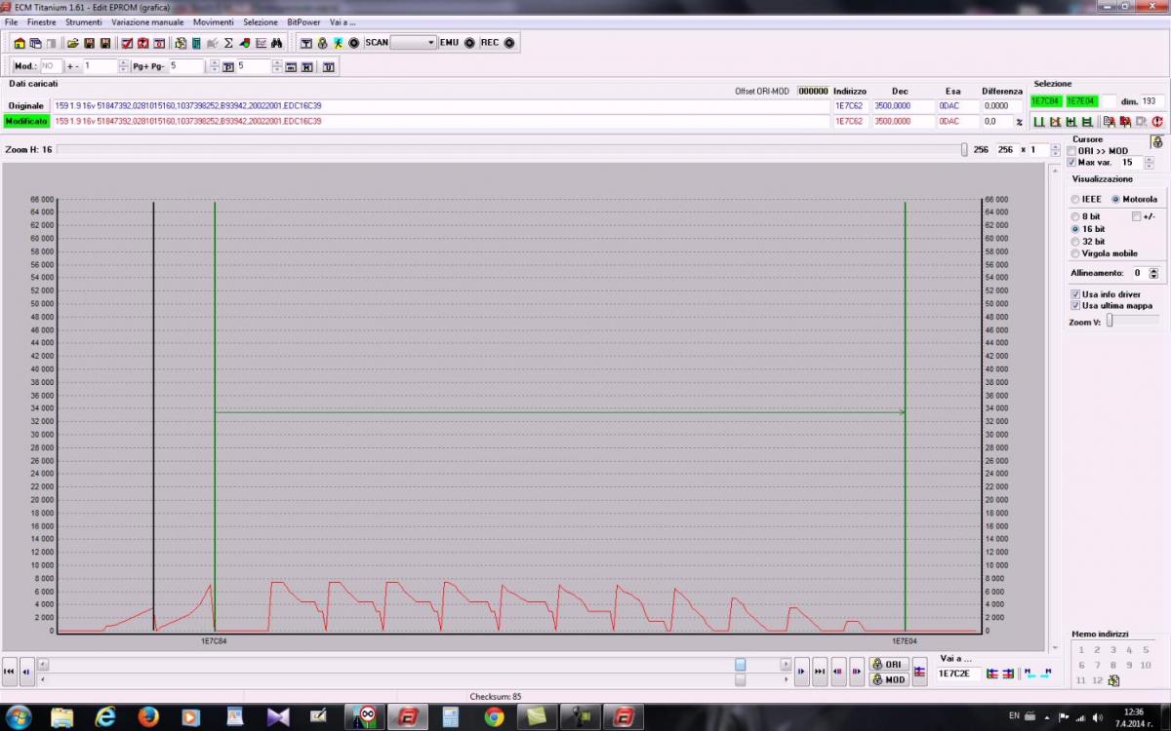
Task: Toggle the Max var. checkbox
Action: [x=1071, y=162]
